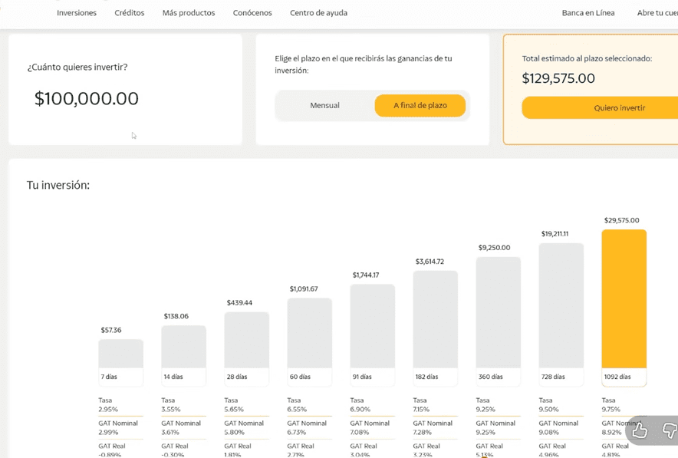Select the A final de plazo option
Image resolution: width=678 pixels, height=458 pixels.
(x=420, y=106)
